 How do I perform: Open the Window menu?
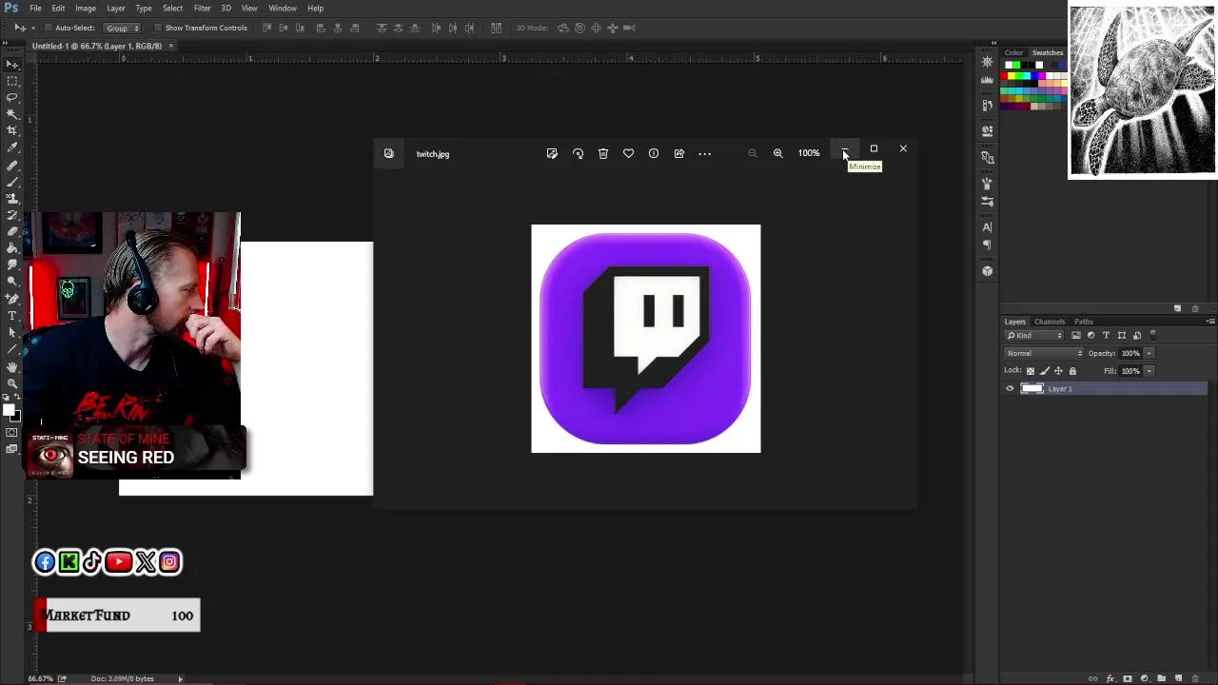(283, 8)
